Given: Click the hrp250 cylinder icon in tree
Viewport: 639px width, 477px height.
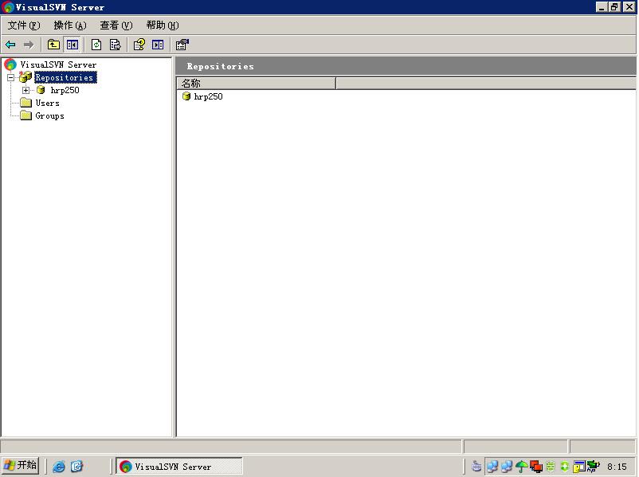Looking at the screenshot, I should [41, 90].
